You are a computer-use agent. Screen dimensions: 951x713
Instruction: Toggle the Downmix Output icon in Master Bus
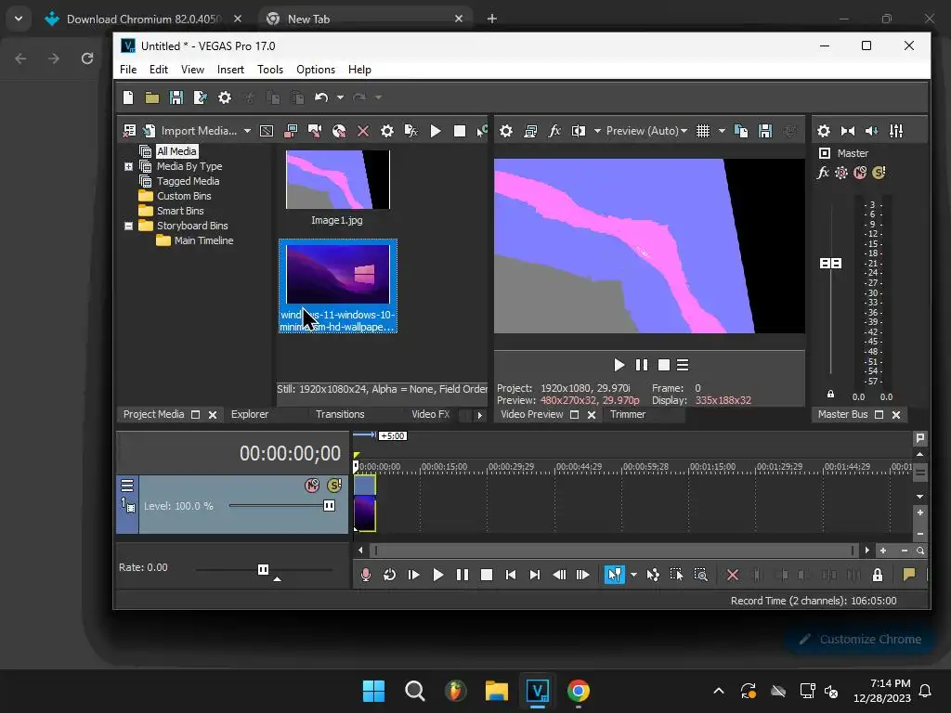coord(848,131)
